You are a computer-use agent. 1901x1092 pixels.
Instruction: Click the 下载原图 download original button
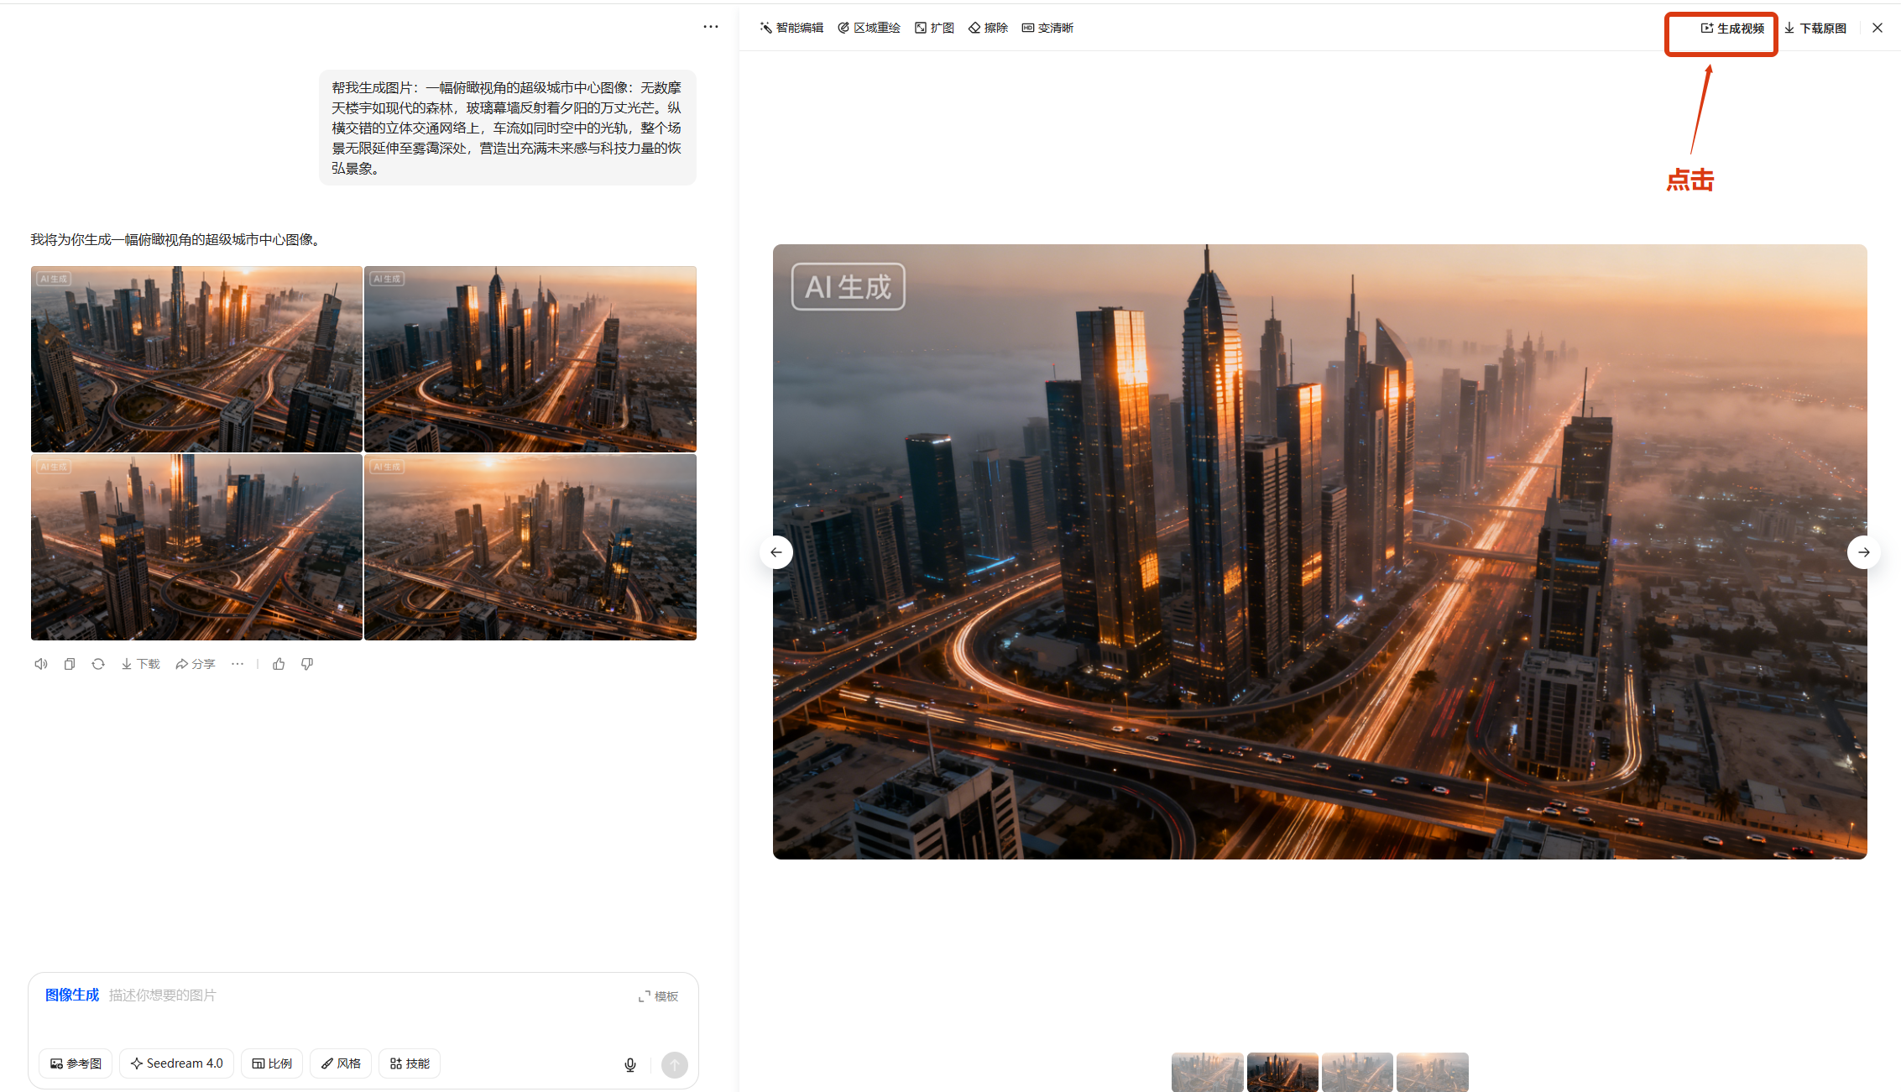click(x=1815, y=29)
